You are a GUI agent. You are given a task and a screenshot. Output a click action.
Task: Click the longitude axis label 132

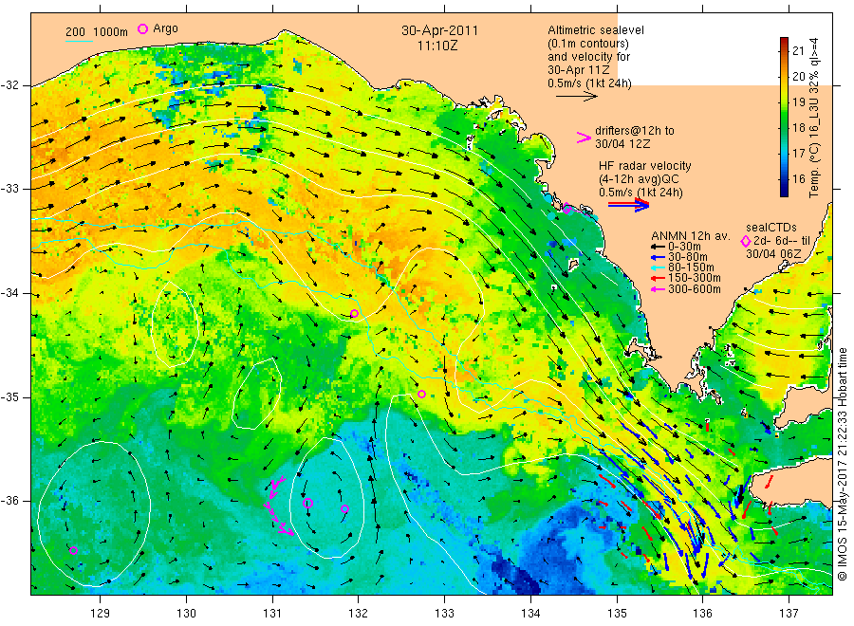point(359,614)
